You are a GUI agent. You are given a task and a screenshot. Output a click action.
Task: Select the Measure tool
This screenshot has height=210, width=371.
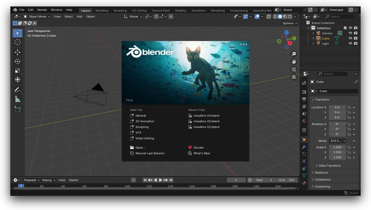[x=18, y=99]
